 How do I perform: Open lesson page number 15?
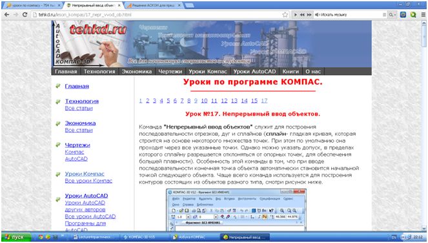click(x=254, y=101)
